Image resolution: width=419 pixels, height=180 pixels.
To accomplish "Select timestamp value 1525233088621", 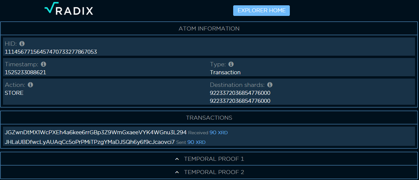I will point(26,72).
